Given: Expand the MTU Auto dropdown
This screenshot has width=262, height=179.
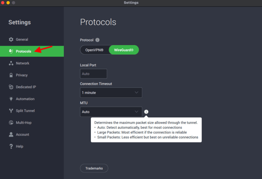Looking at the screenshot, I should click(111, 112).
